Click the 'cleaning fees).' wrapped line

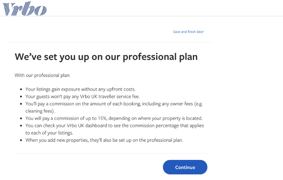(x=40, y=111)
